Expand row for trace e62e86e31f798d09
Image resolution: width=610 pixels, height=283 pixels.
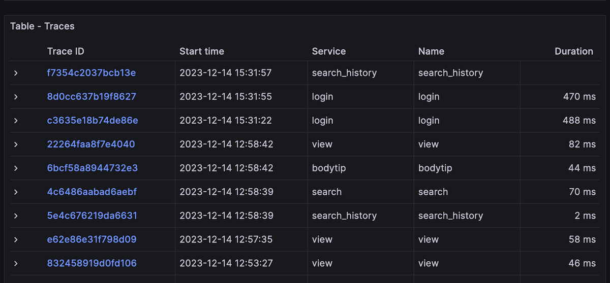coord(16,240)
